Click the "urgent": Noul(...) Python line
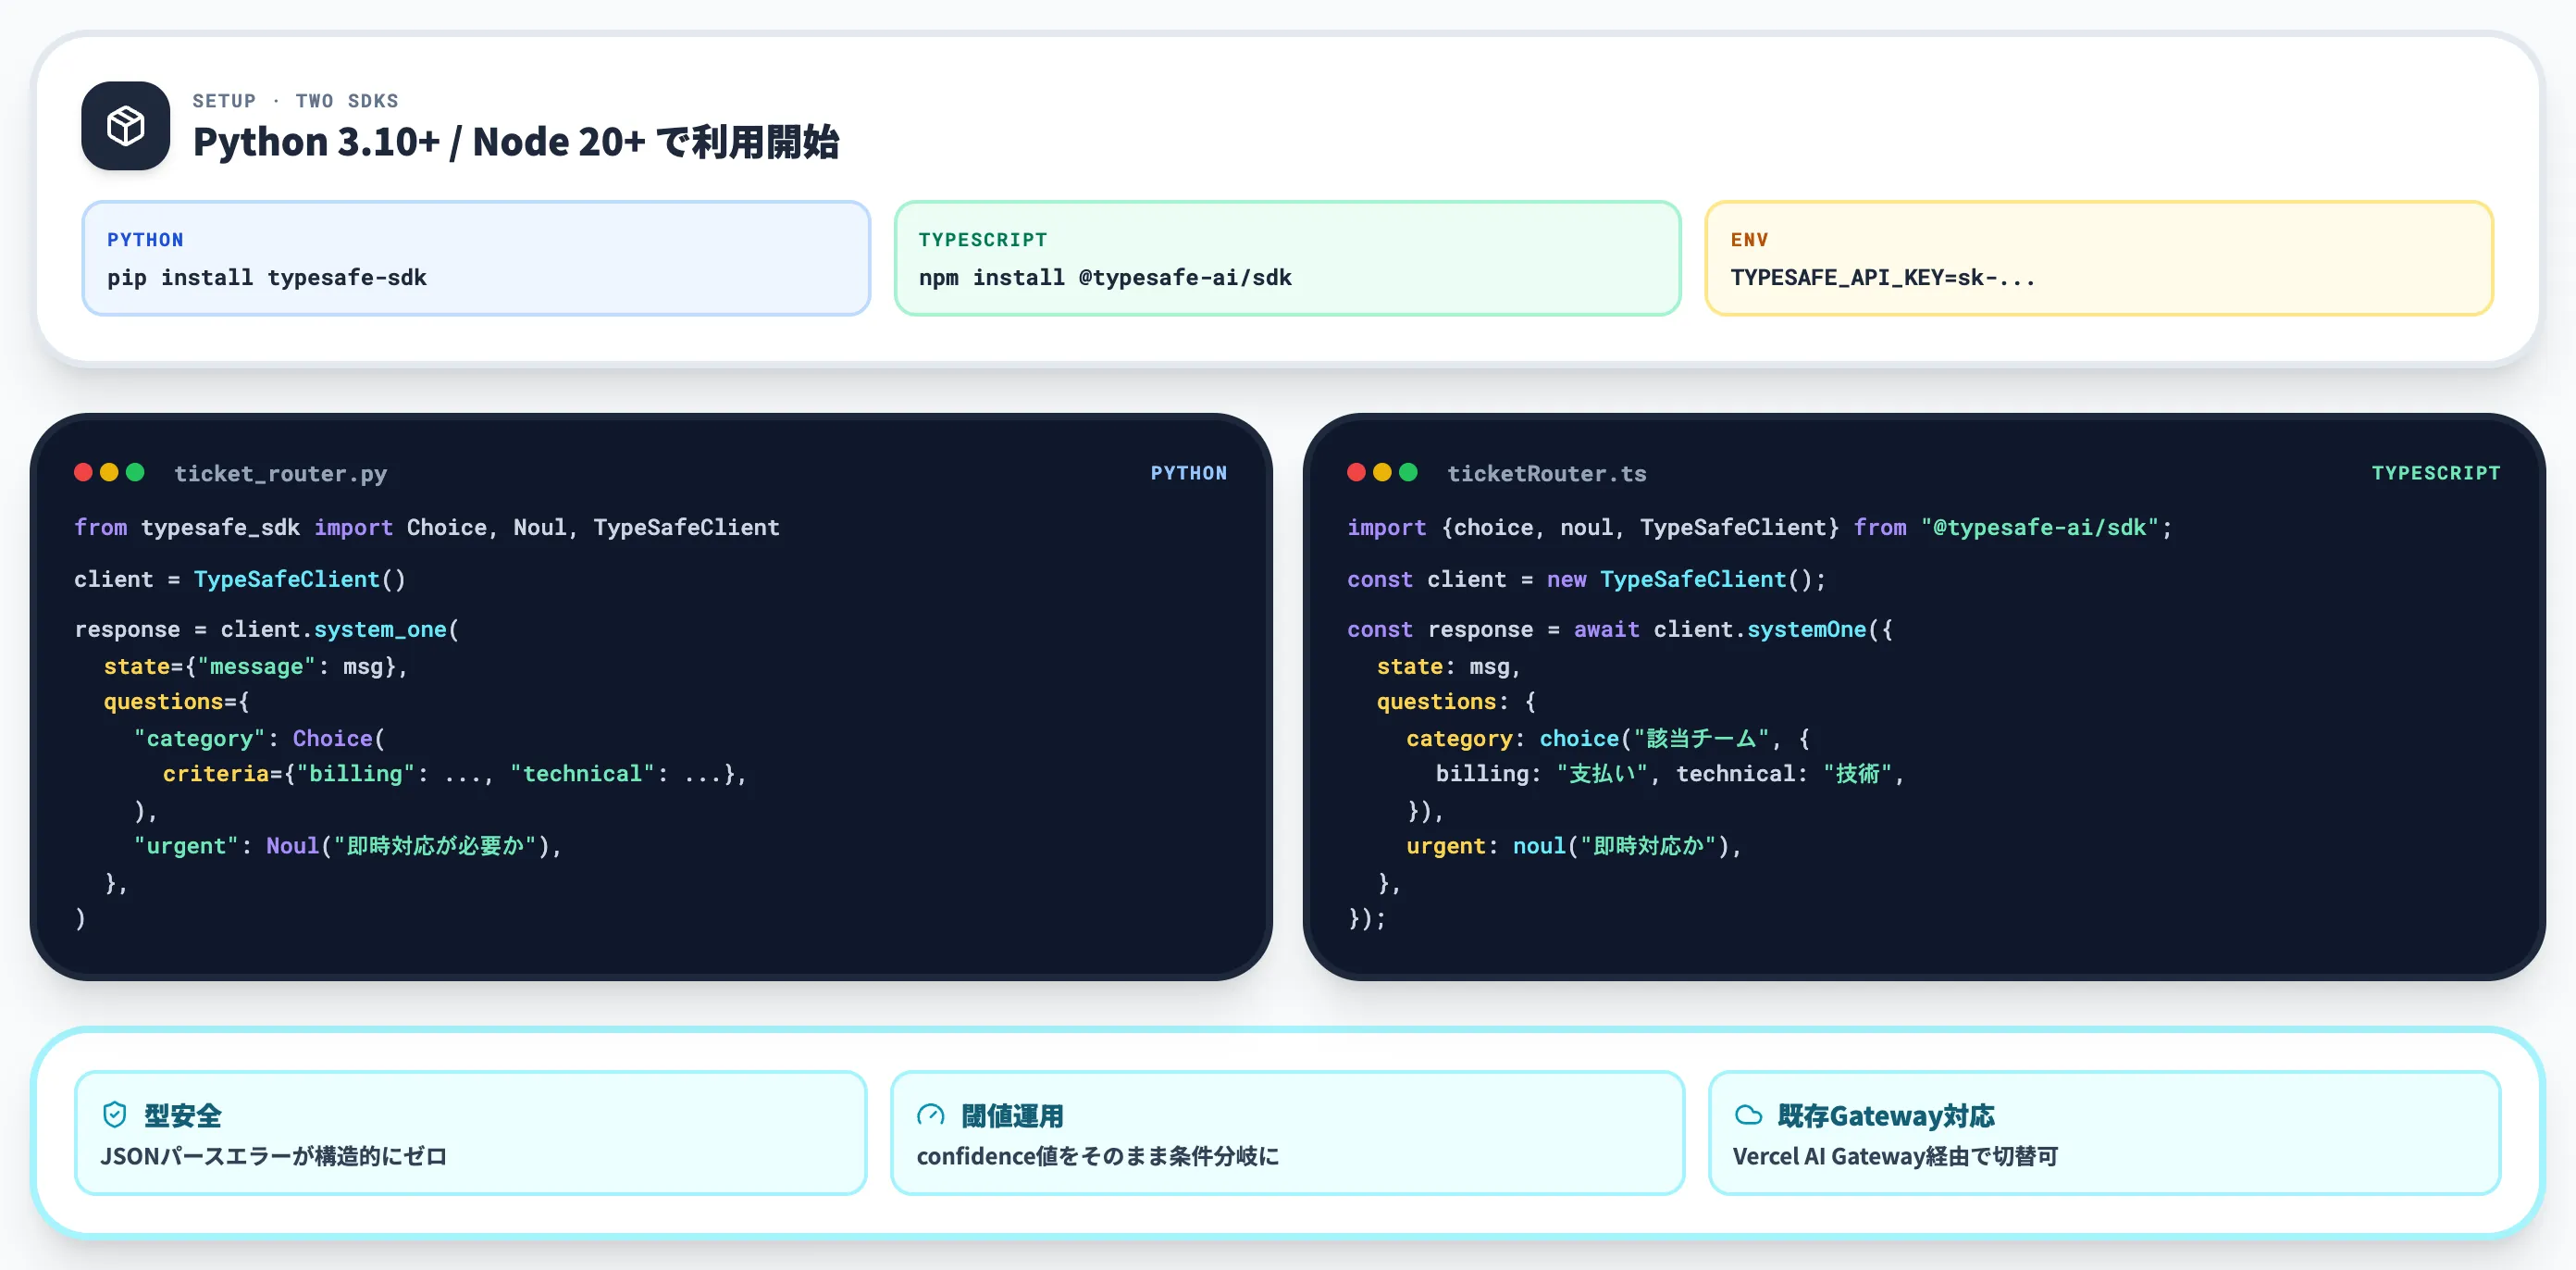The height and width of the screenshot is (1270, 2576). [348, 846]
